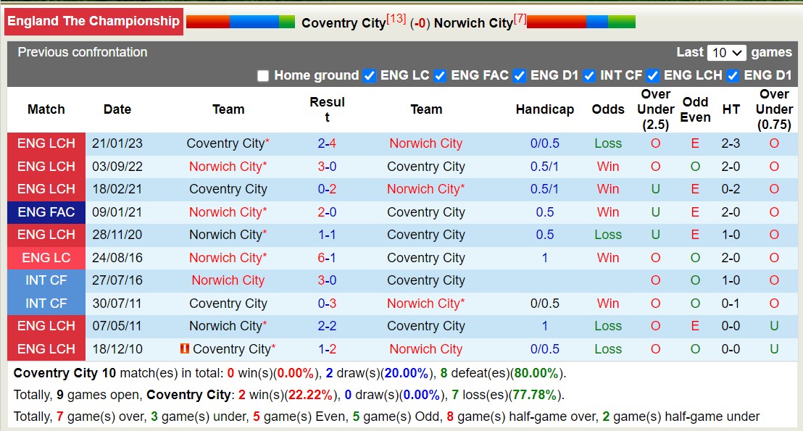Click the England The Championship banner
Image resolution: width=803 pixels, height=431 pixels.
tap(93, 21)
